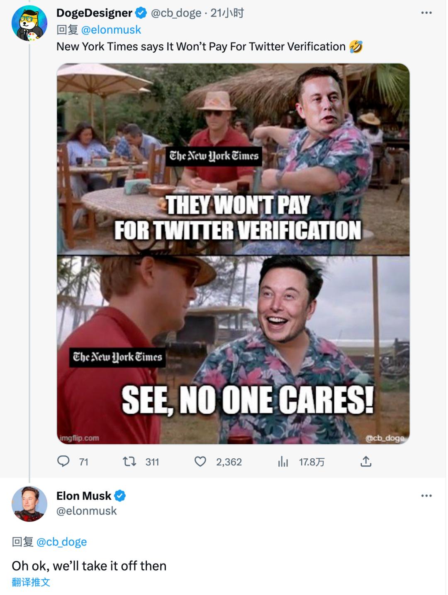Open the @cb_doge mention link in Elon's reply
The height and width of the screenshot is (595, 448).
62,542
